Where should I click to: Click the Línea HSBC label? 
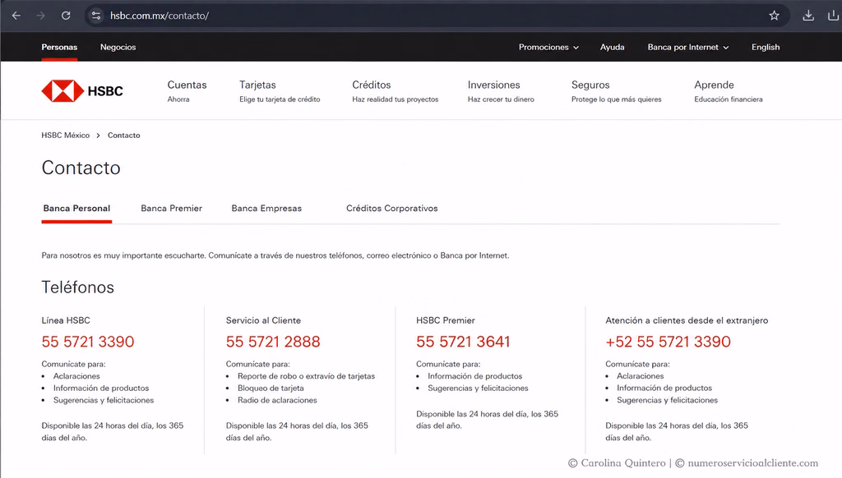[66, 320]
